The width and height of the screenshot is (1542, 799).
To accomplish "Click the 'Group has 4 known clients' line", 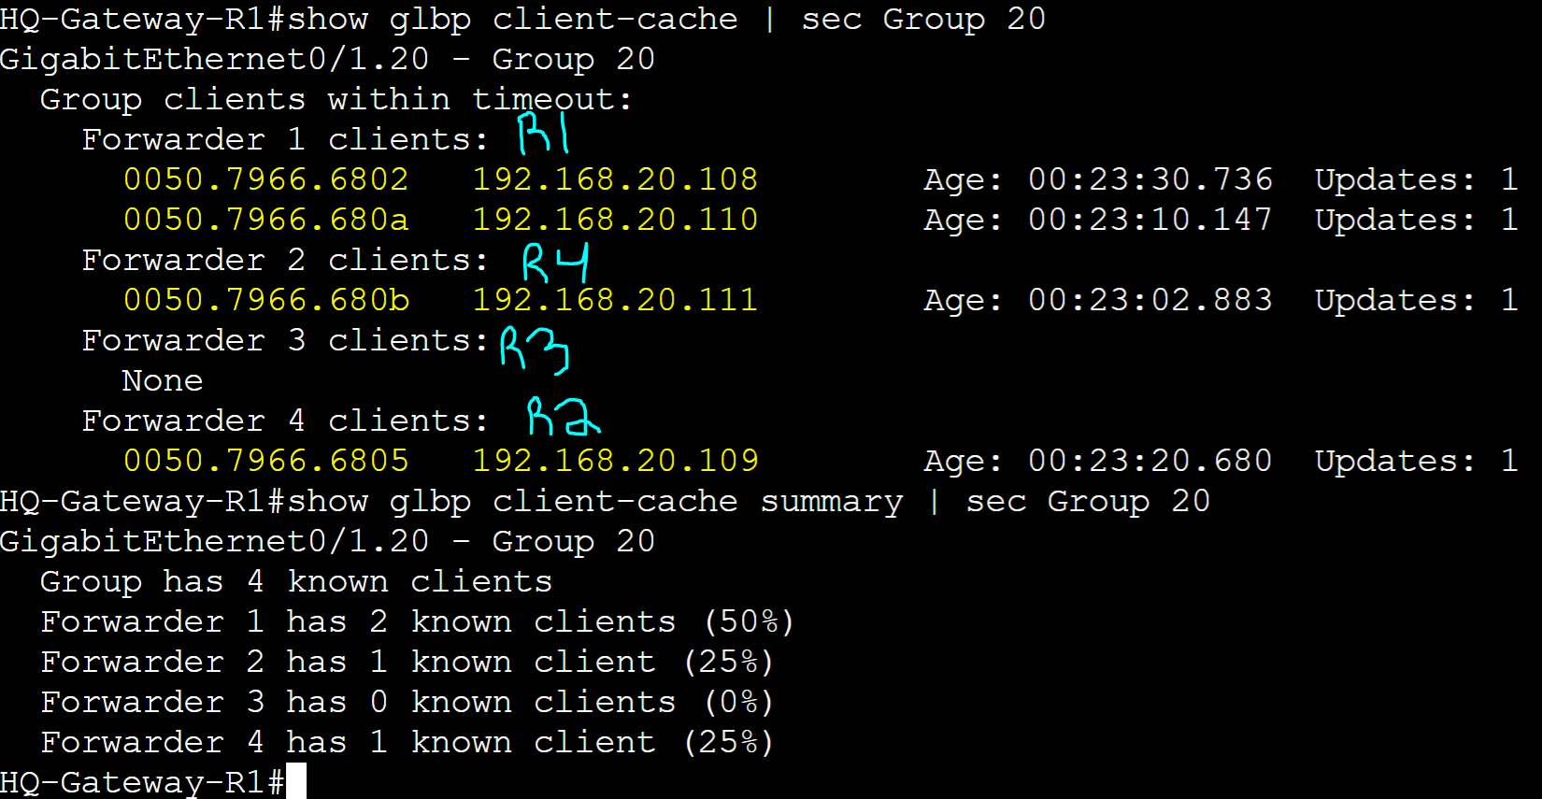I will tap(296, 581).
